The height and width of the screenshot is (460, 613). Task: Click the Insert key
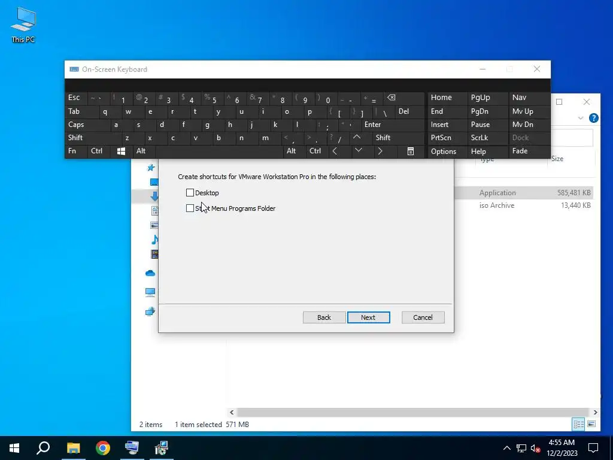point(447,125)
